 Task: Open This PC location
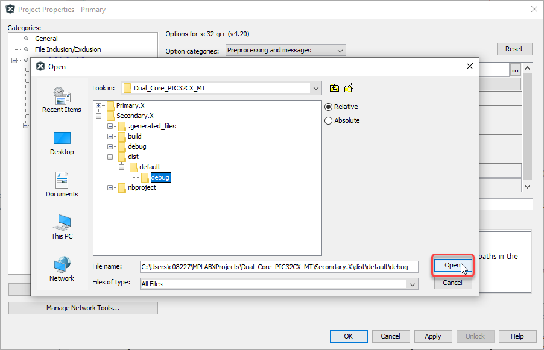[x=62, y=227]
